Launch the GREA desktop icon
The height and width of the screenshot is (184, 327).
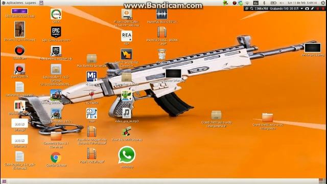(x=56, y=14)
